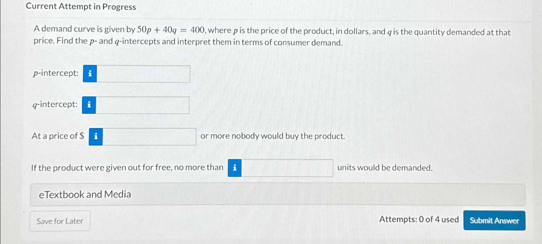Collapse the eTextbook and Media panel
542x244 pixels.
coord(85,194)
